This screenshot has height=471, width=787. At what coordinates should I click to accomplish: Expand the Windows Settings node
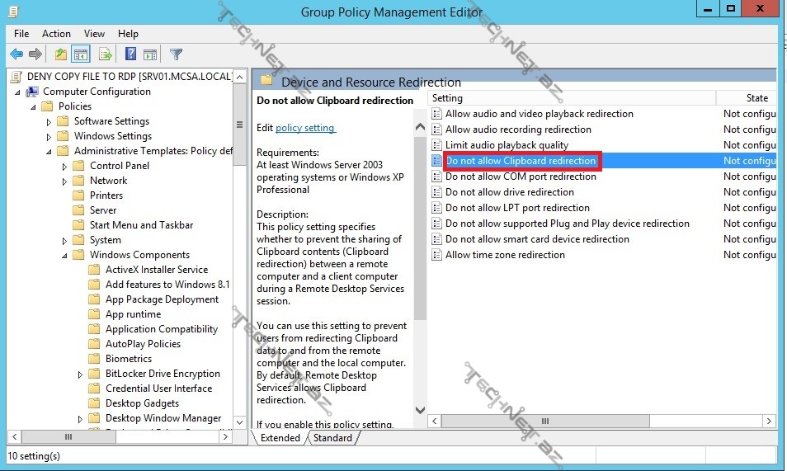click(x=49, y=137)
